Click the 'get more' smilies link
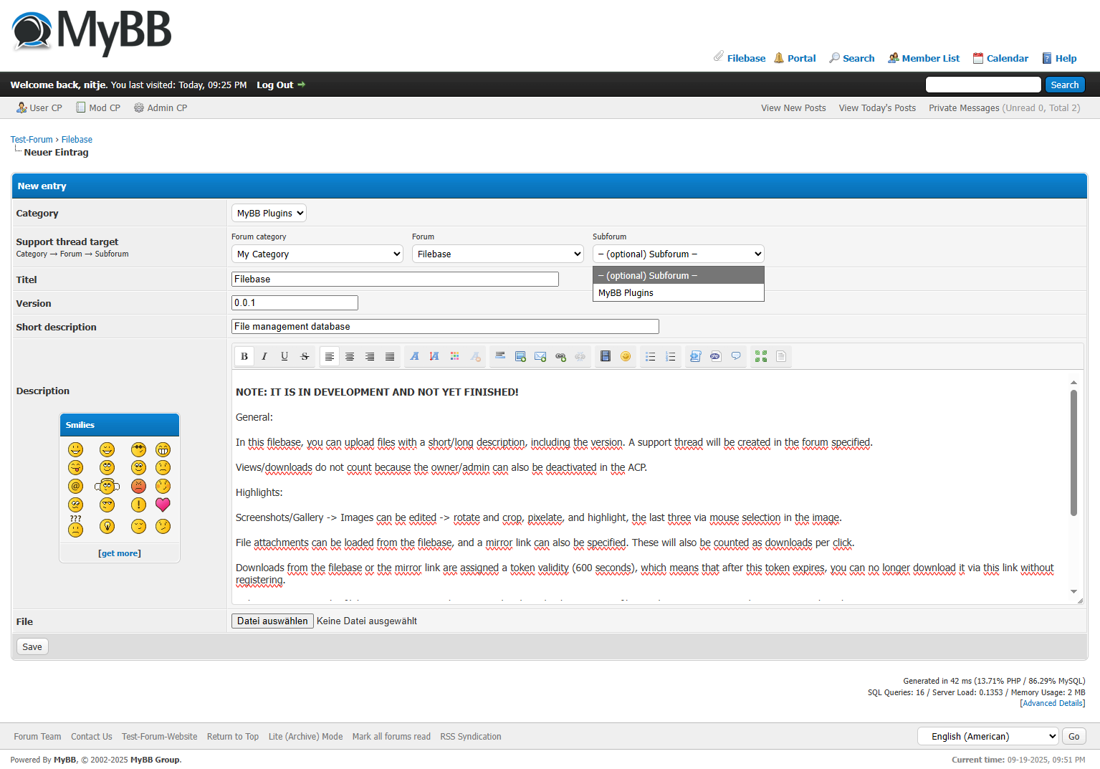Image resolution: width=1100 pixels, height=769 pixels. point(120,553)
